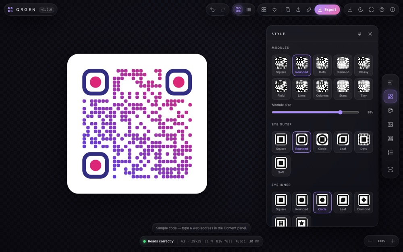Select the Lines module style
403x252 pixels.
click(x=302, y=89)
